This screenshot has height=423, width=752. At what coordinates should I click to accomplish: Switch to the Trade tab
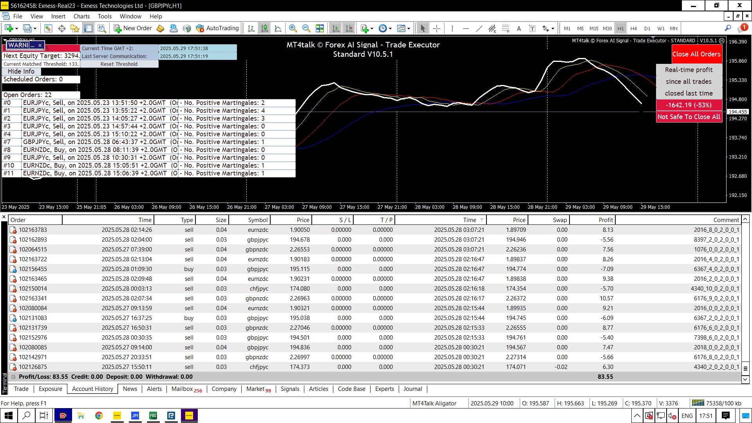(x=21, y=389)
